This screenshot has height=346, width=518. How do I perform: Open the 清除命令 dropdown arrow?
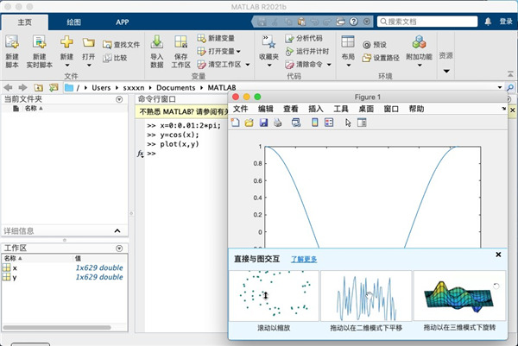coord(329,65)
